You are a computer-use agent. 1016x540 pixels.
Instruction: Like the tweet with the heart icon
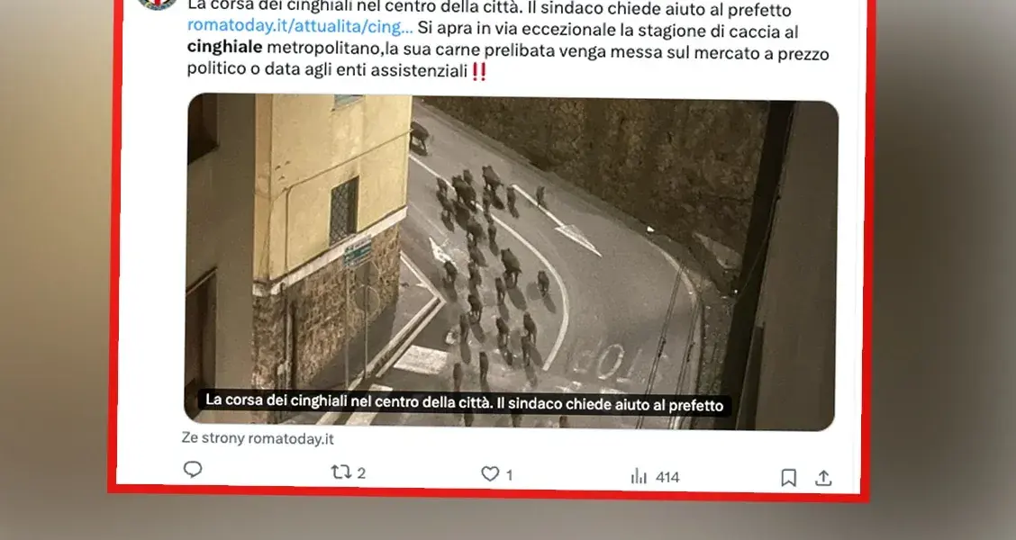tap(490, 474)
